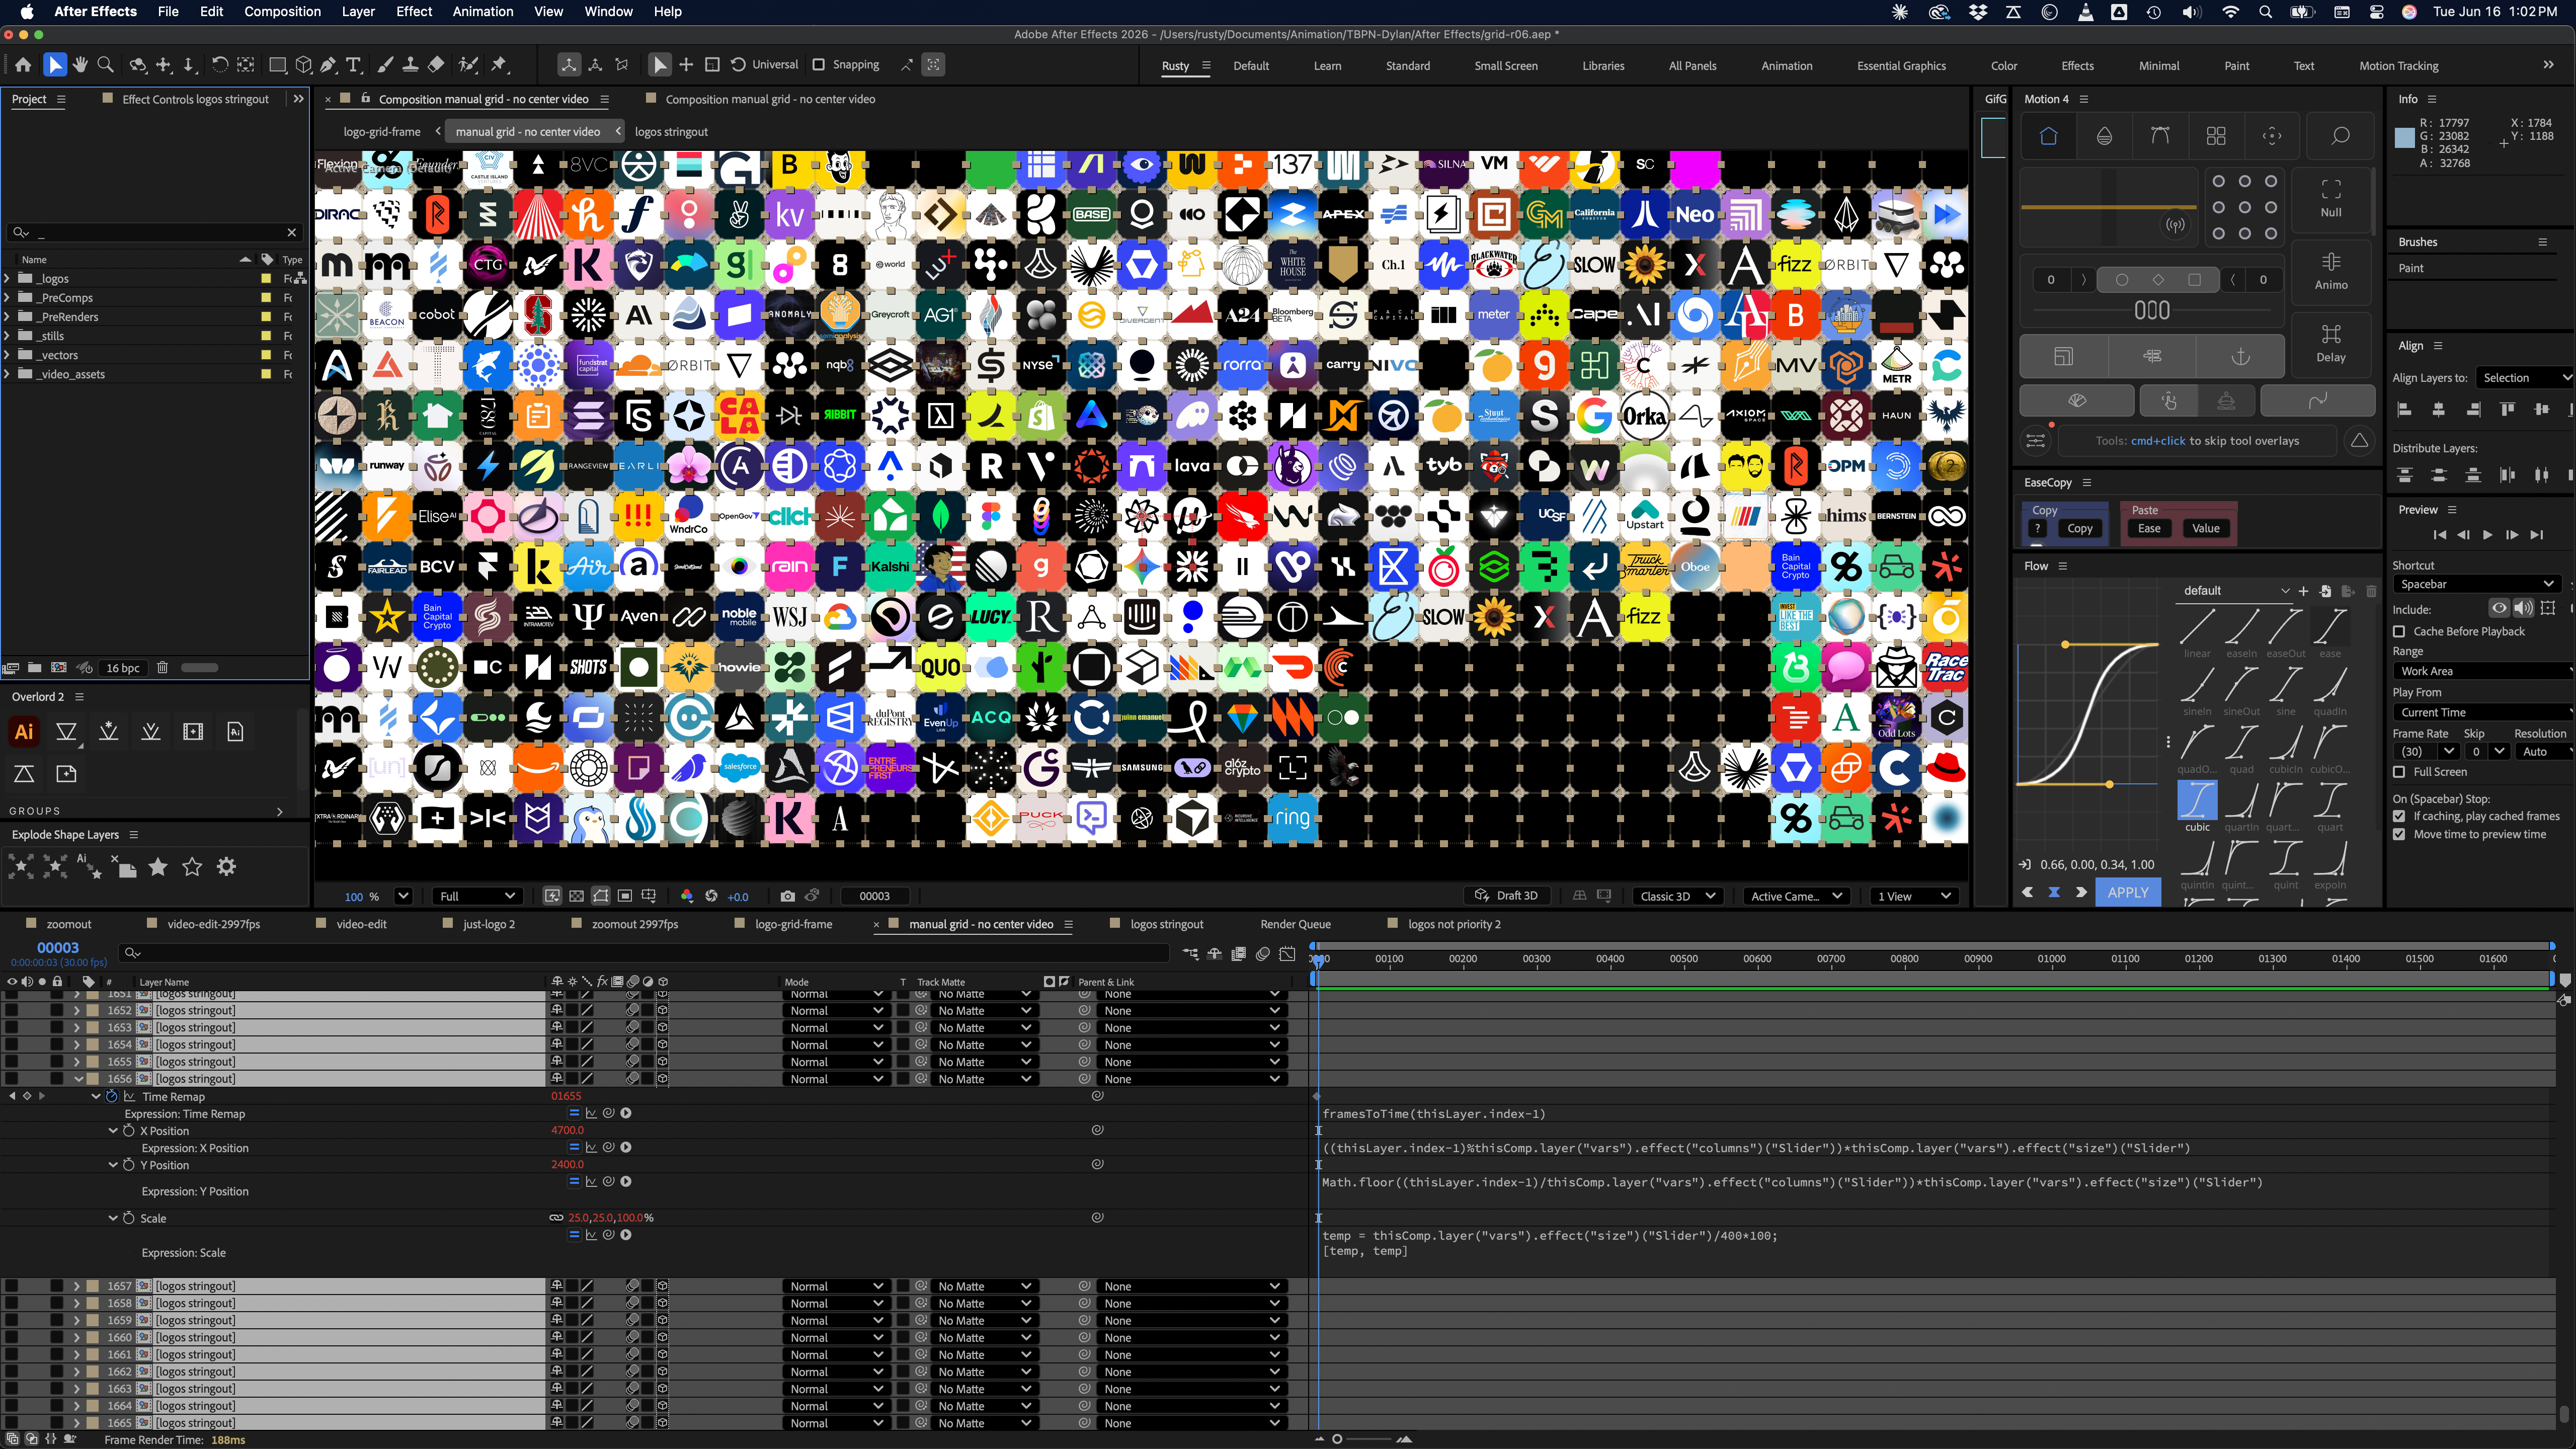Open the magnification ratio dropdown
This screenshot has width=2576, height=1449.
click(x=403, y=896)
